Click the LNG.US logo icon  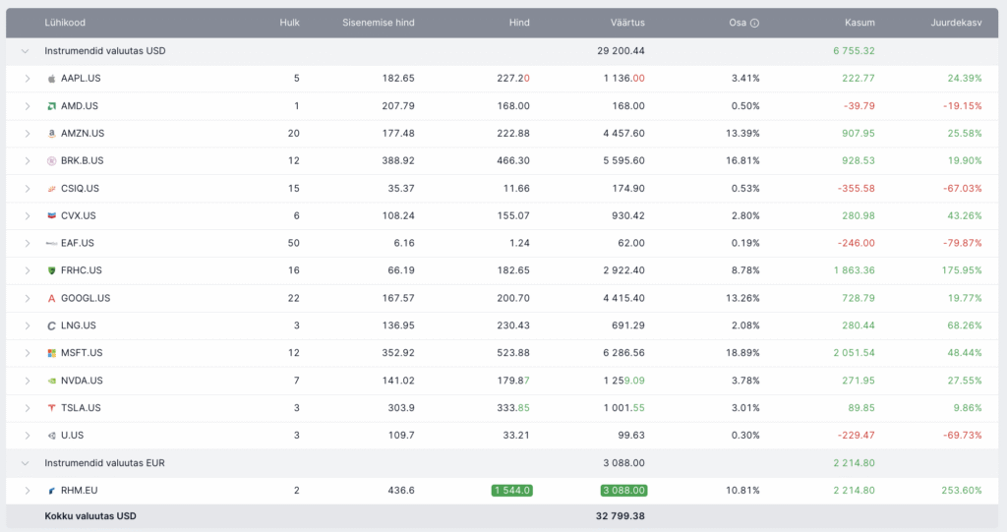51,325
